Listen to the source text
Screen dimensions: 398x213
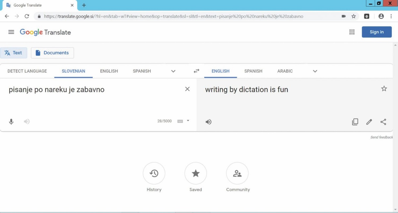pos(27,121)
